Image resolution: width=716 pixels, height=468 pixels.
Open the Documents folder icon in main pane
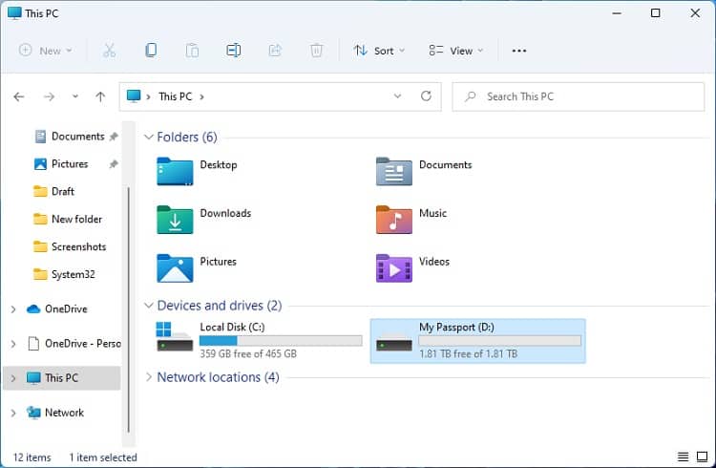(x=393, y=171)
